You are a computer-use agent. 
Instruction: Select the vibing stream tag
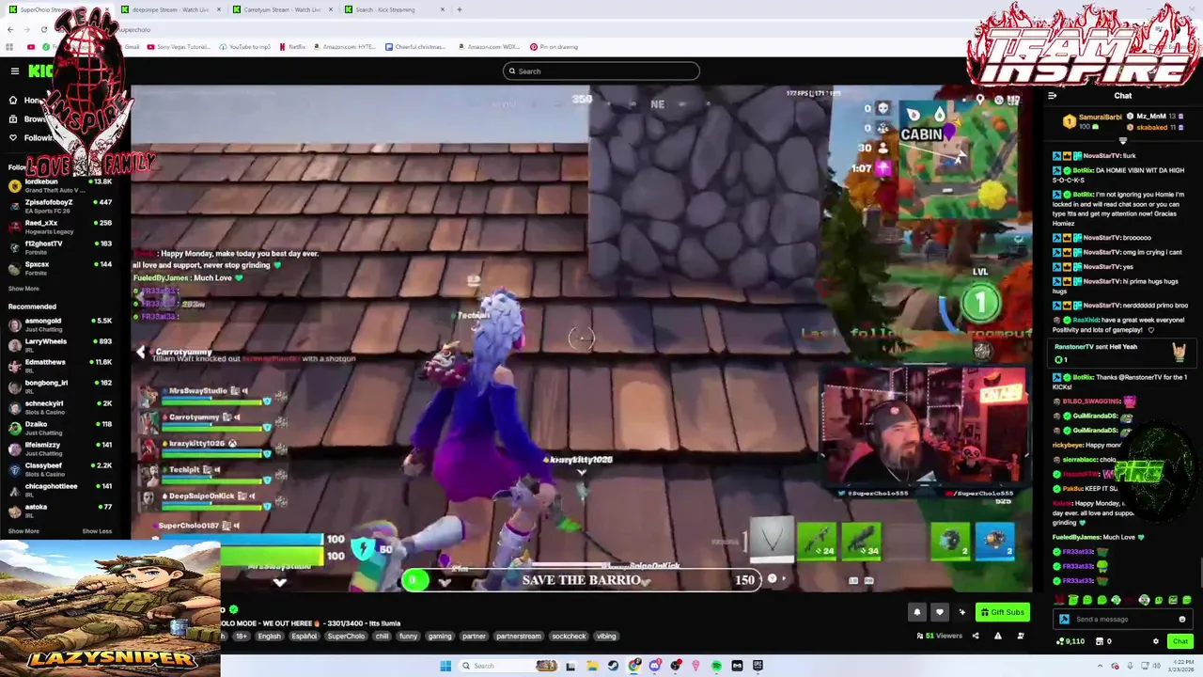(606, 636)
